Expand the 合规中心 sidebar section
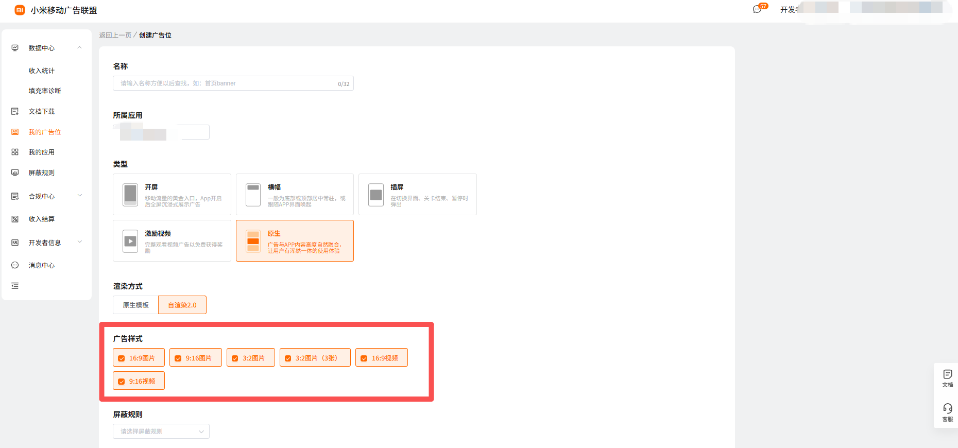 79,196
